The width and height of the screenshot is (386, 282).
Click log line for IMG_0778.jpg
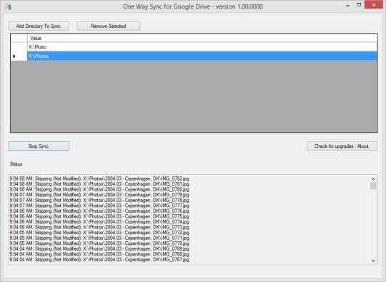point(99,200)
